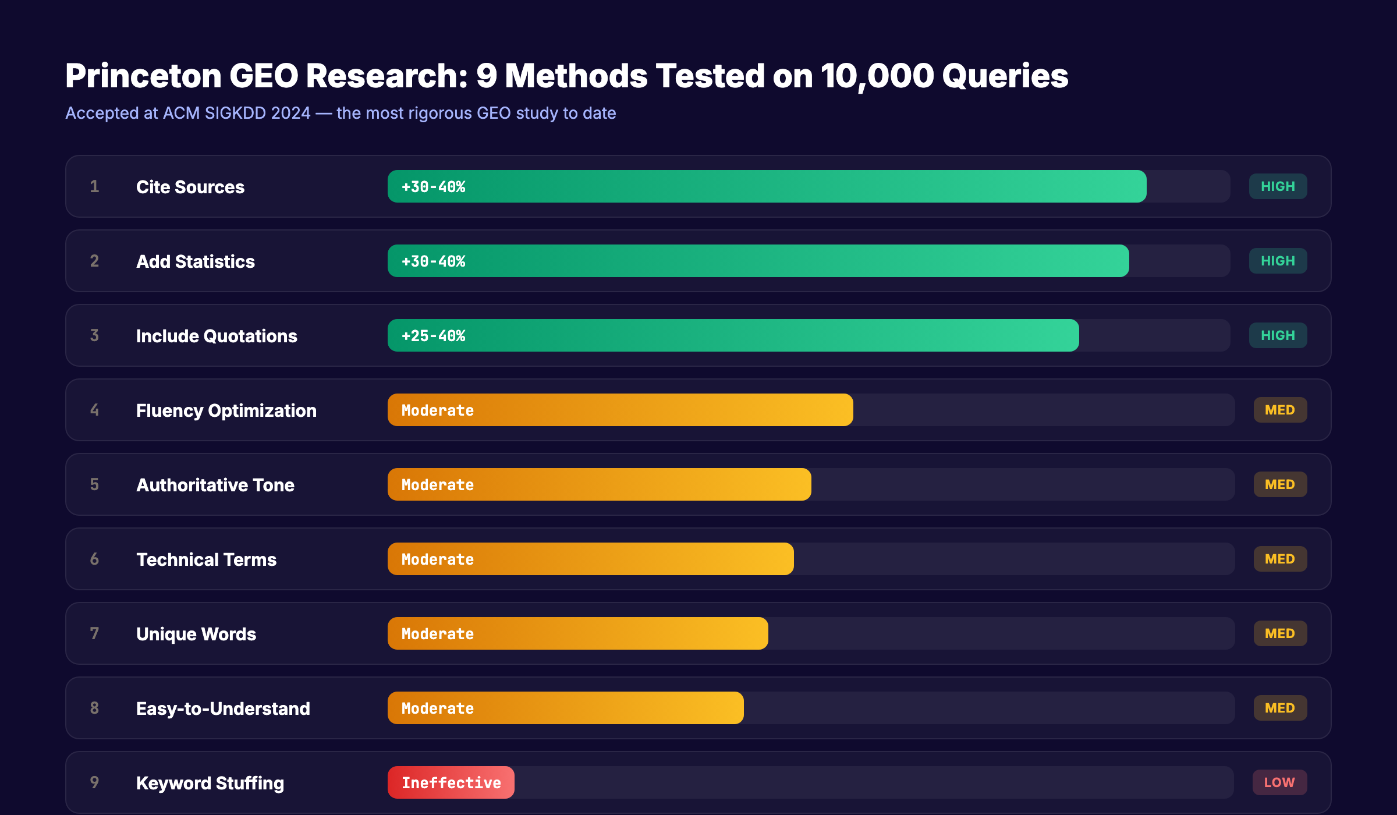Viewport: 1397px width, 815px height.
Task: Click the MED badge for Fluency Optimization
Action: [1279, 410]
